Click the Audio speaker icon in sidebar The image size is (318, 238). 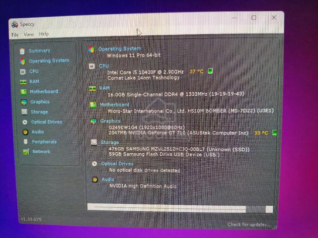(25, 132)
